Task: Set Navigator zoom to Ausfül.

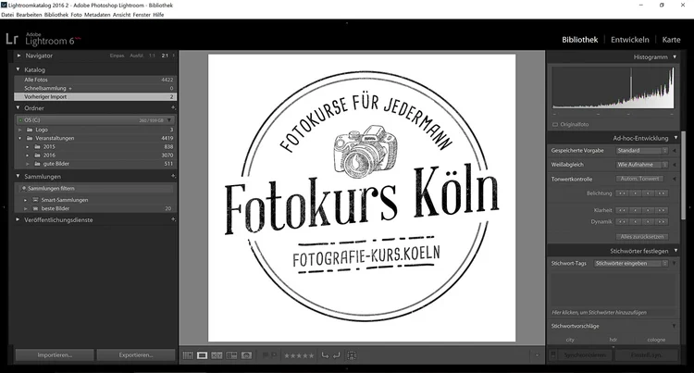Action: click(x=137, y=56)
